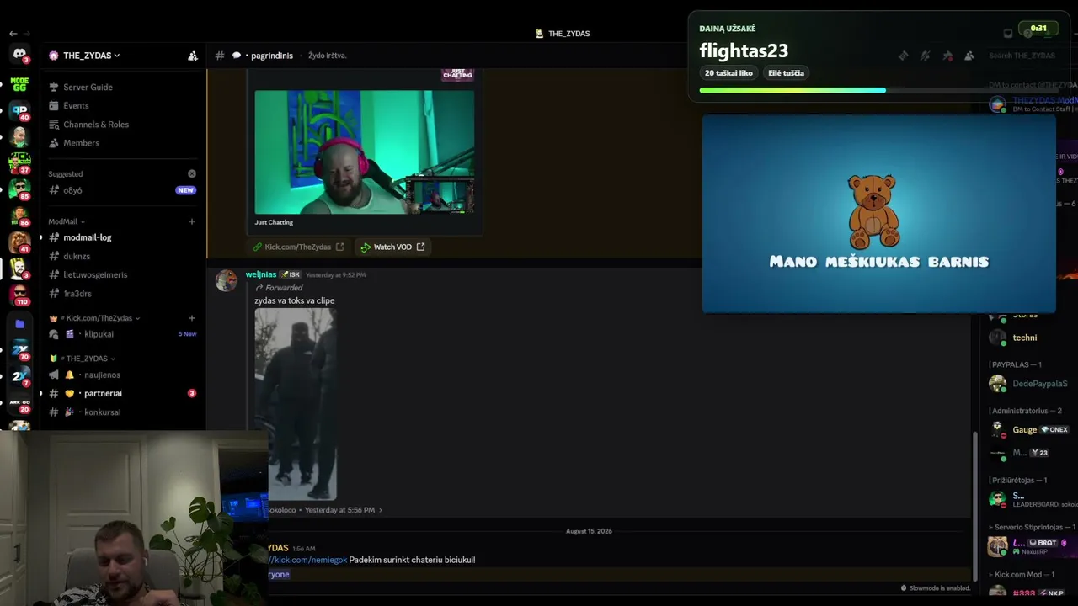This screenshot has height=606, width=1078.
Task: Toggle notification settings bell icon
Action: (925, 56)
